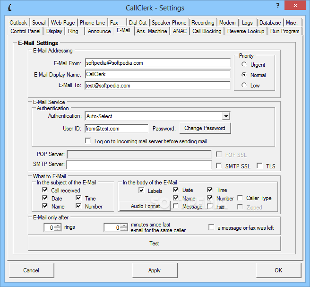Decrease rings spinner value
The width and height of the screenshot is (310, 287).
coord(58,229)
